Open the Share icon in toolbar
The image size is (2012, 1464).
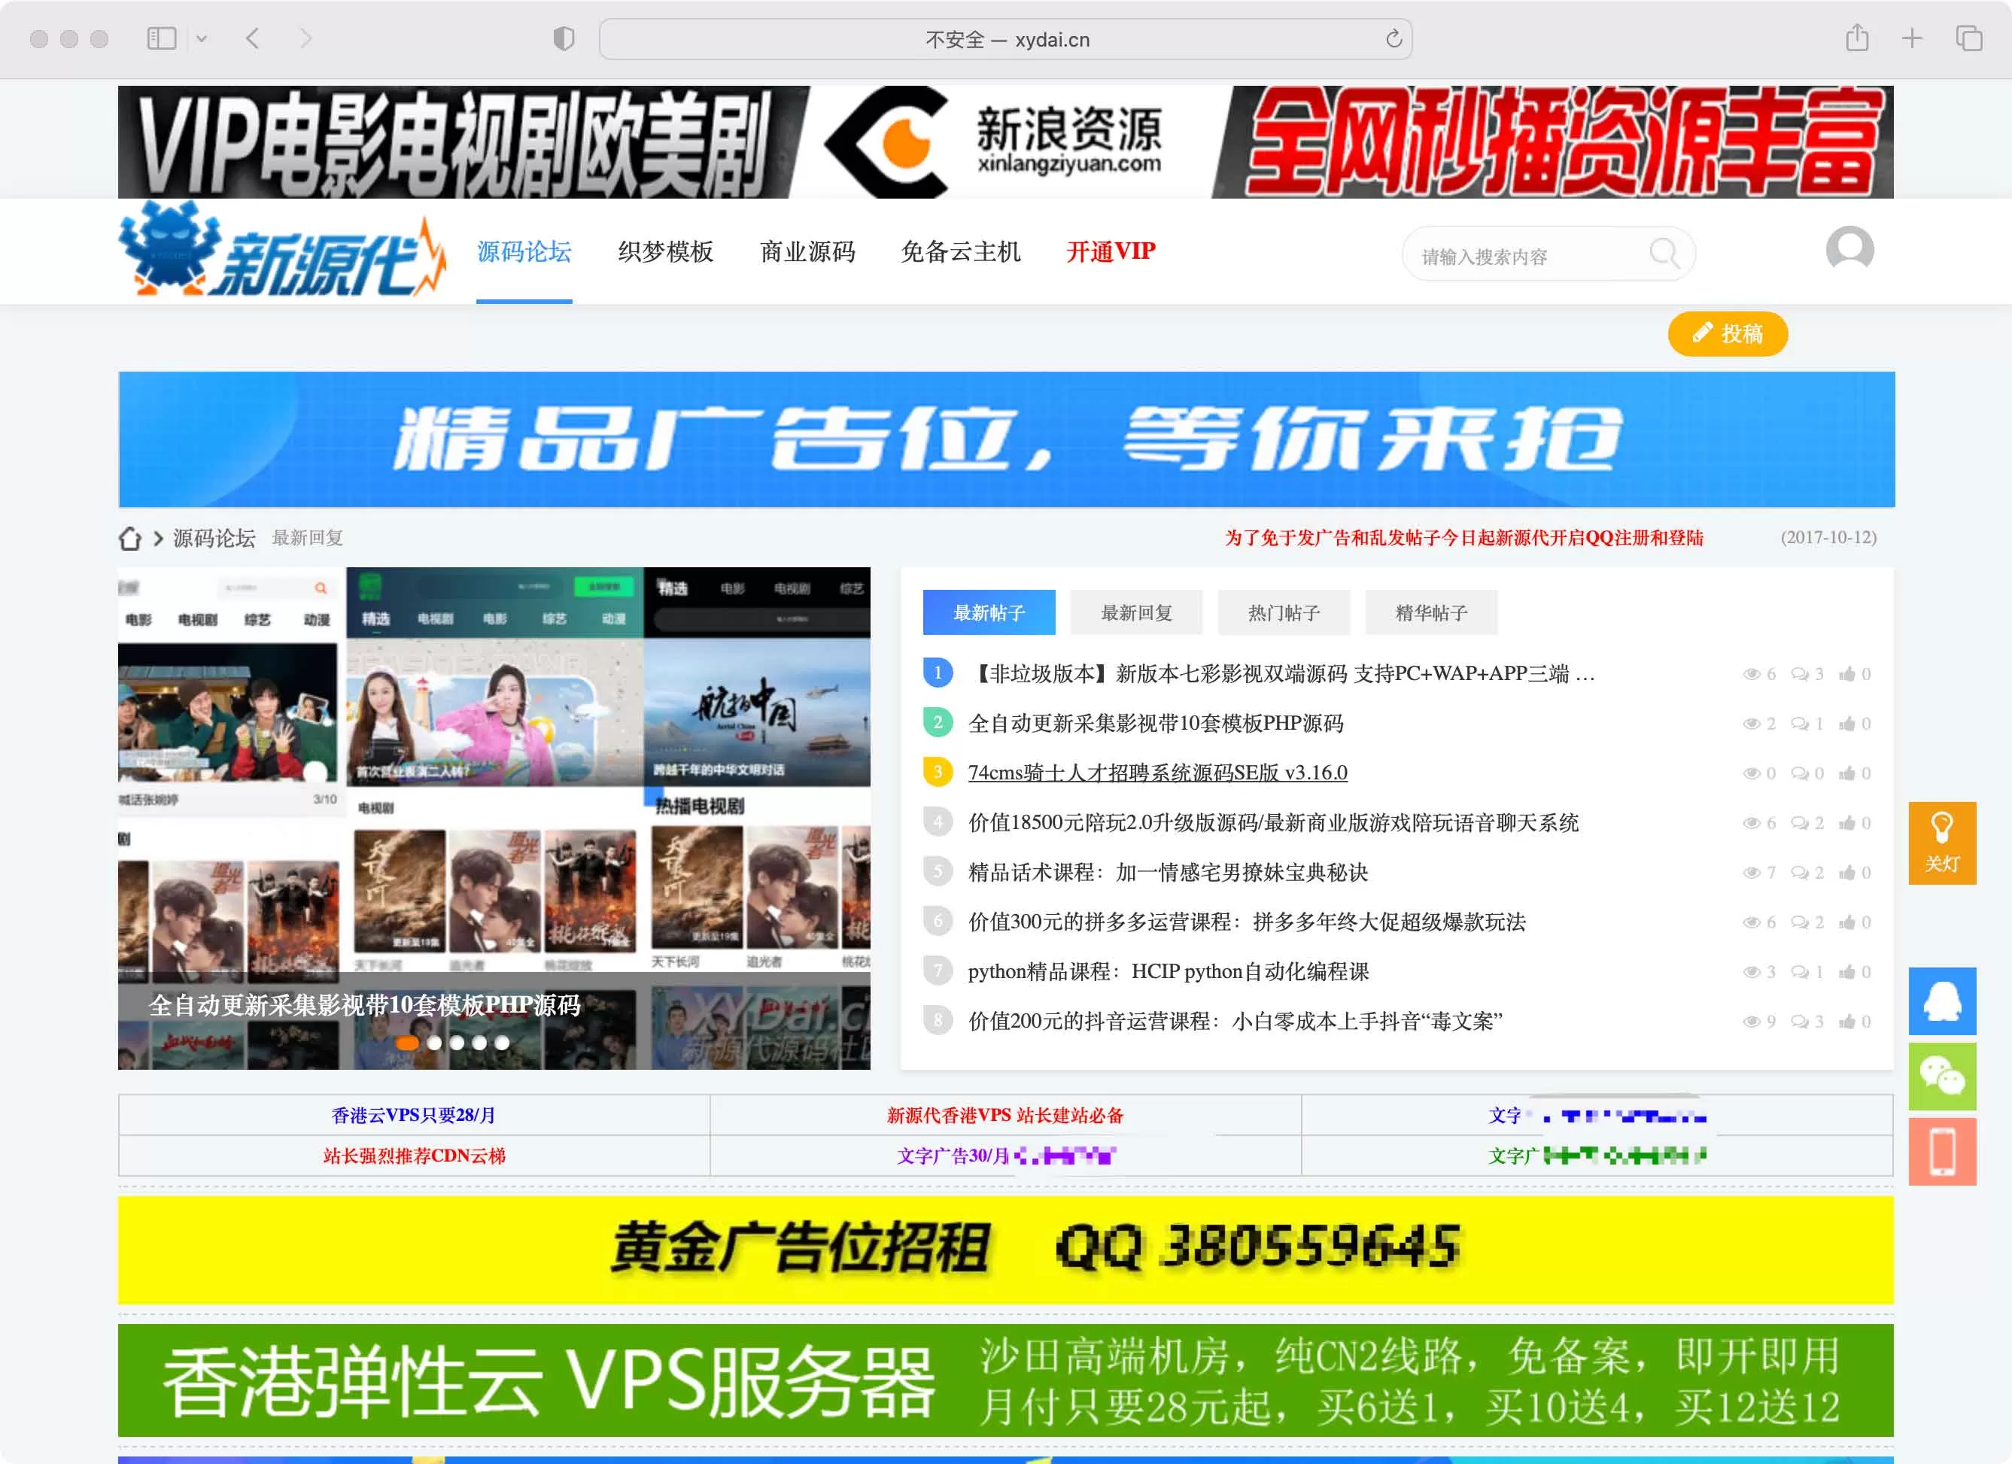click(x=1857, y=38)
